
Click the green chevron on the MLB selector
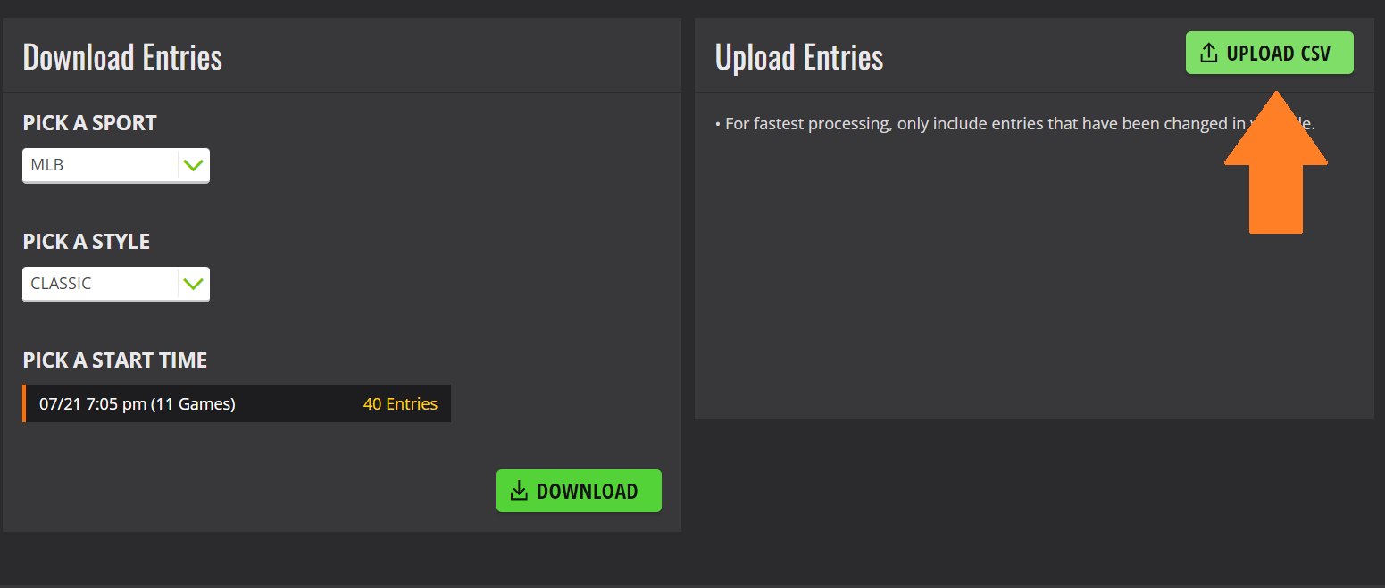pyautogui.click(x=194, y=165)
